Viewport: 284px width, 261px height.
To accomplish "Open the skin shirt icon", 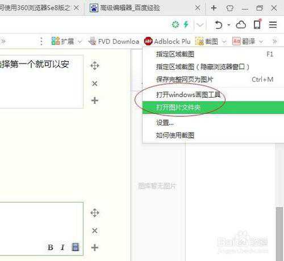I will tap(230, 8).
